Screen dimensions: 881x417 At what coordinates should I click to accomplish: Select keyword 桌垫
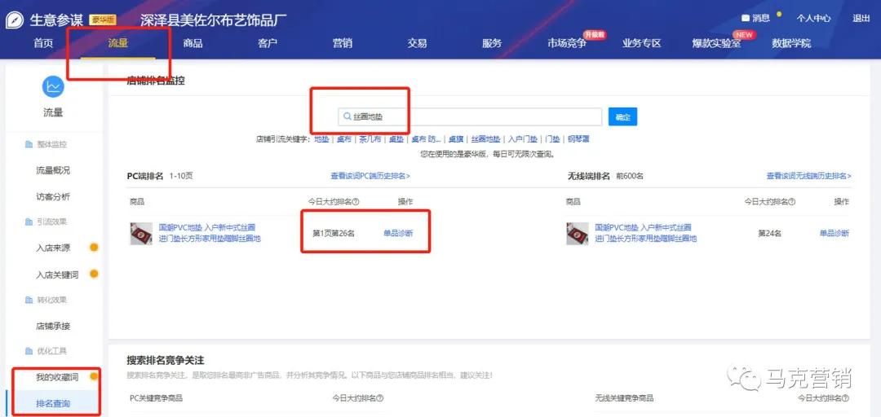(396, 138)
